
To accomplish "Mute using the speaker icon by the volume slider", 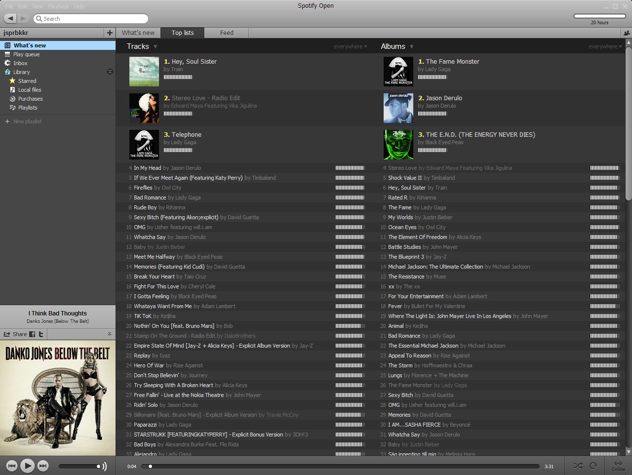I will (x=104, y=466).
